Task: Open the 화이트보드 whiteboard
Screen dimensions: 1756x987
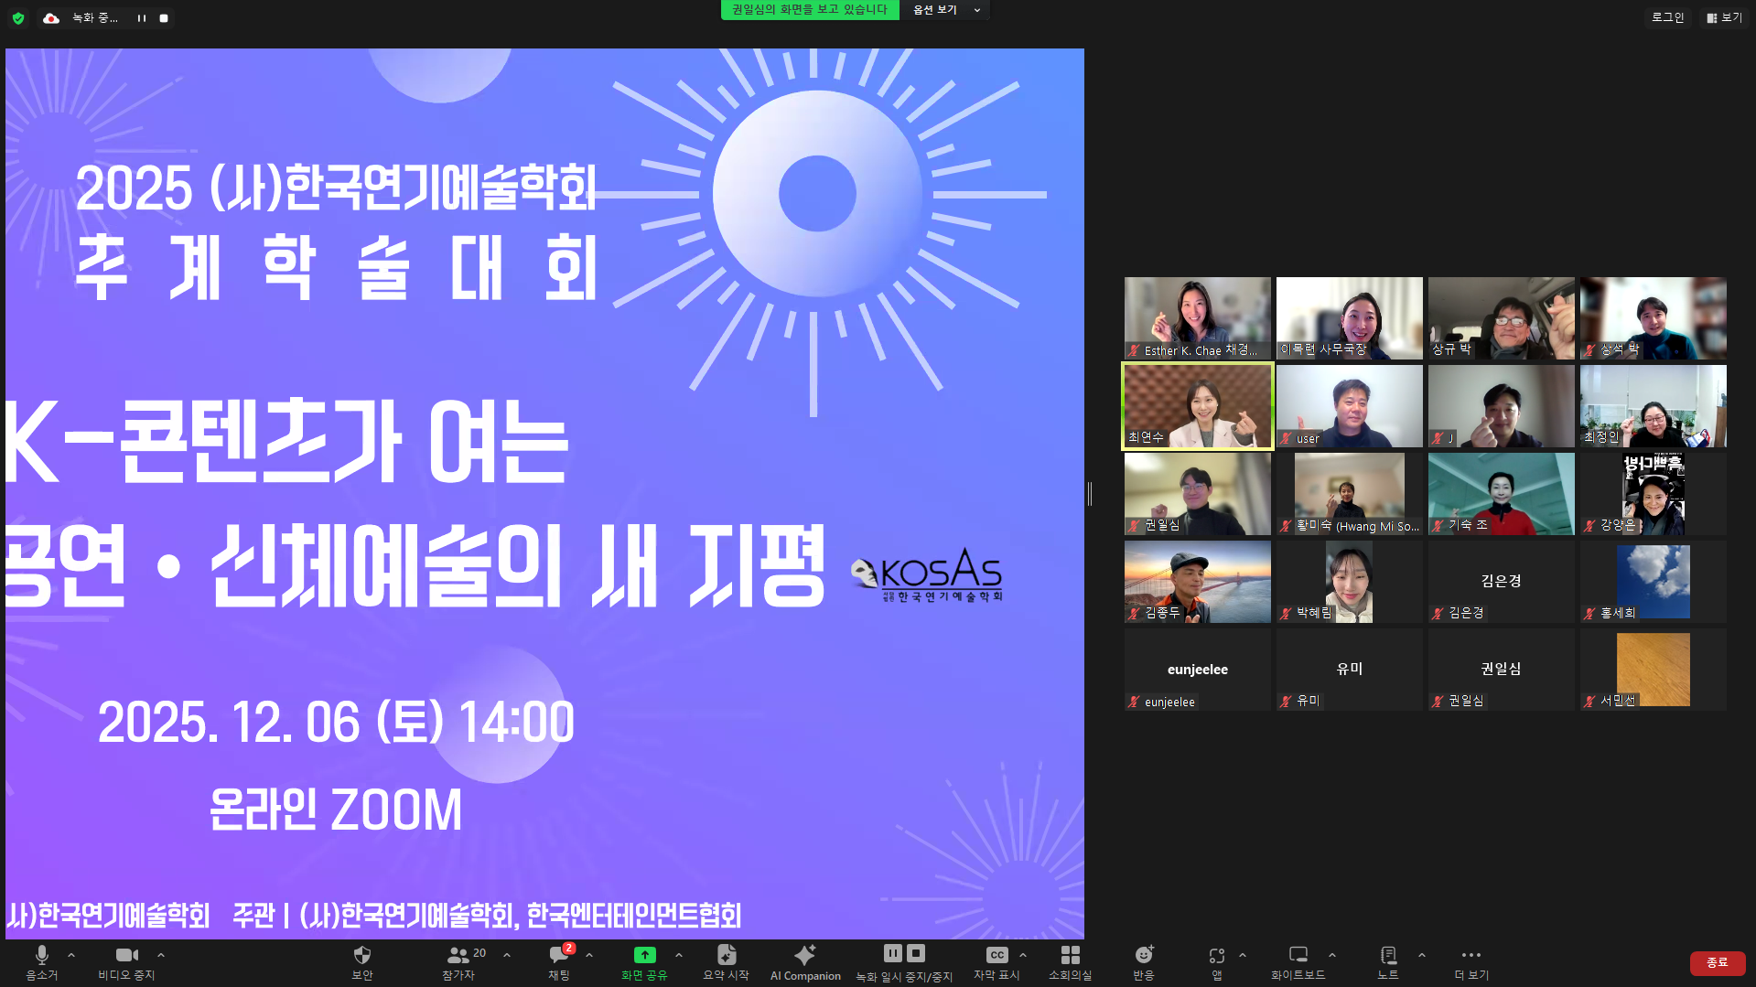Action: click(1298, 961)
